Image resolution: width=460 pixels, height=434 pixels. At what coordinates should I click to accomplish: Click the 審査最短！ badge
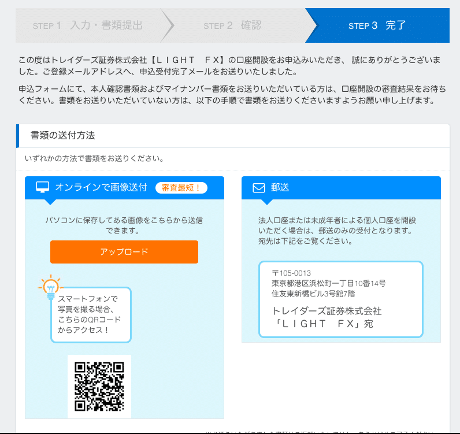coord(181,188)
